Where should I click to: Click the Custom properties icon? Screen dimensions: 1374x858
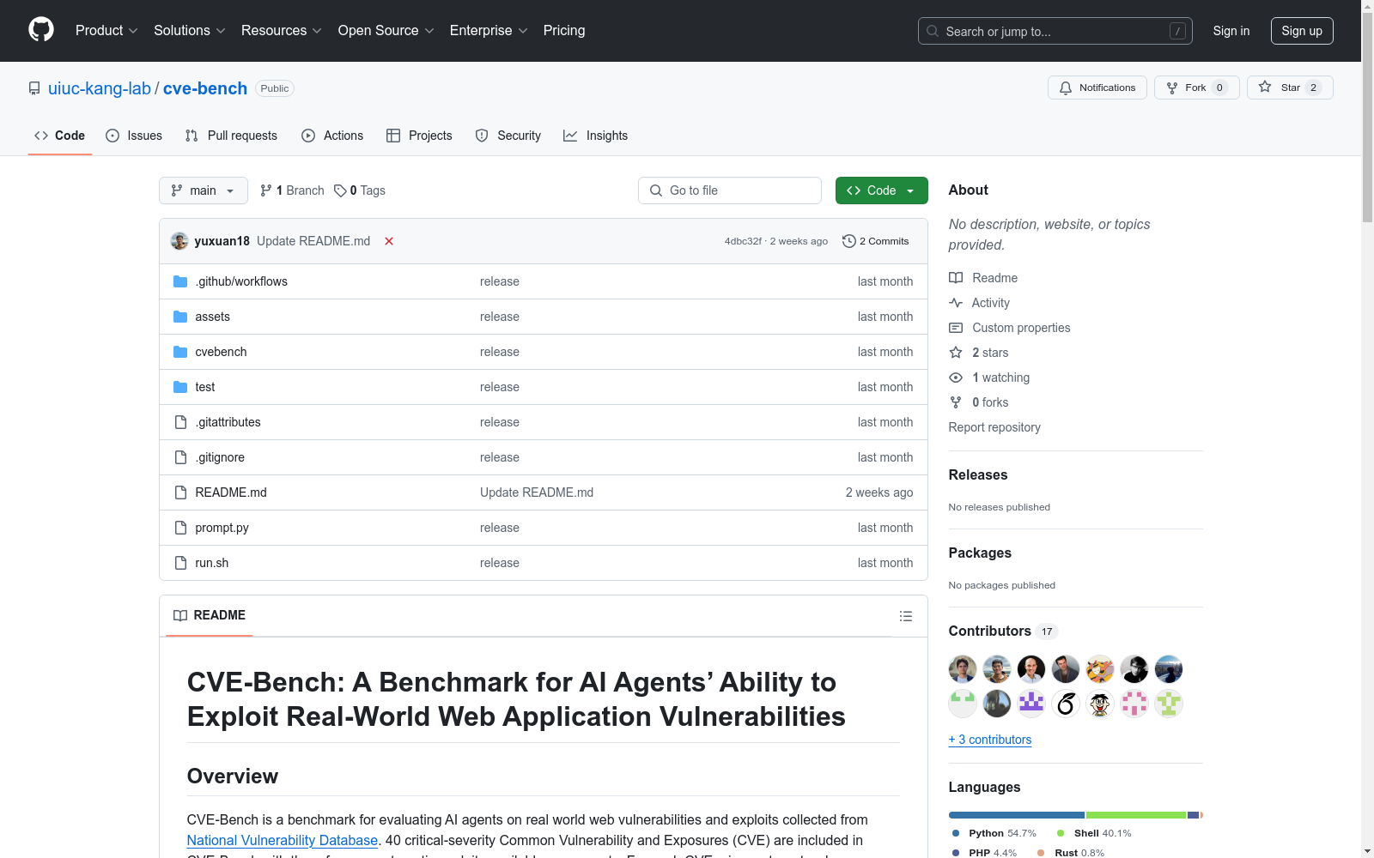(x=956, y=328)
